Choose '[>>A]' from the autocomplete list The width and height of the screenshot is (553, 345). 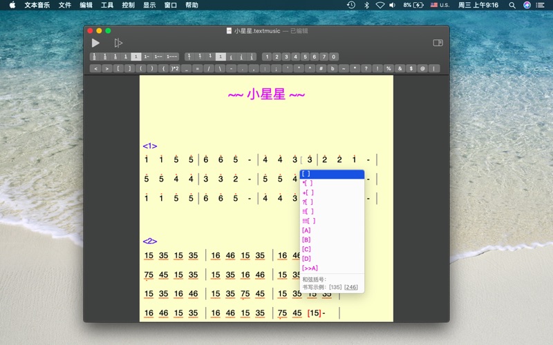click(x=310, y=268)
